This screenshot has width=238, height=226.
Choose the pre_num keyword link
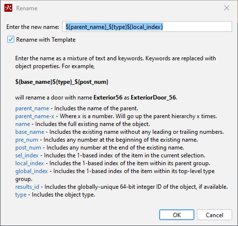tap(26, 140)
